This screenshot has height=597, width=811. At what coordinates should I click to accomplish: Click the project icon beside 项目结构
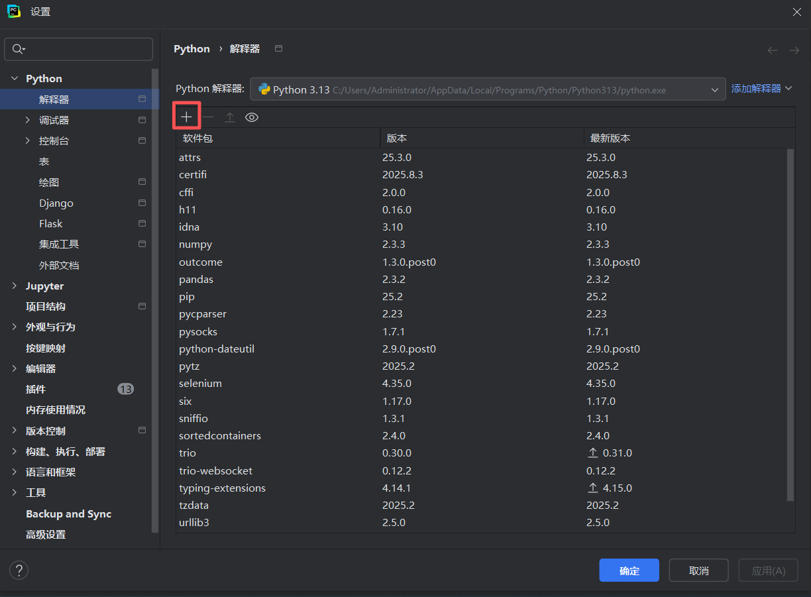point(142,307)
